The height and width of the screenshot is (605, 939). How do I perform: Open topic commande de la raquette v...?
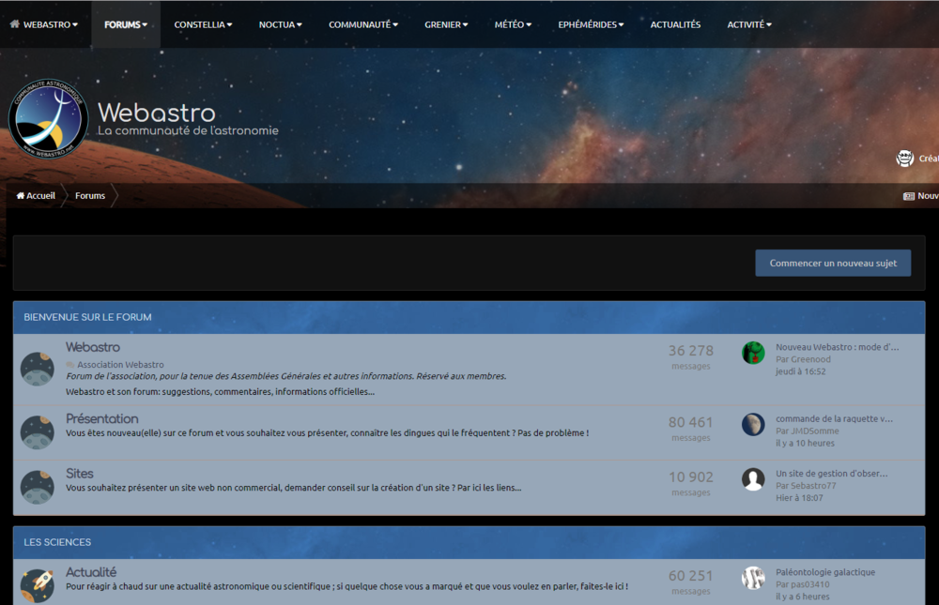[x=834, y=419]
